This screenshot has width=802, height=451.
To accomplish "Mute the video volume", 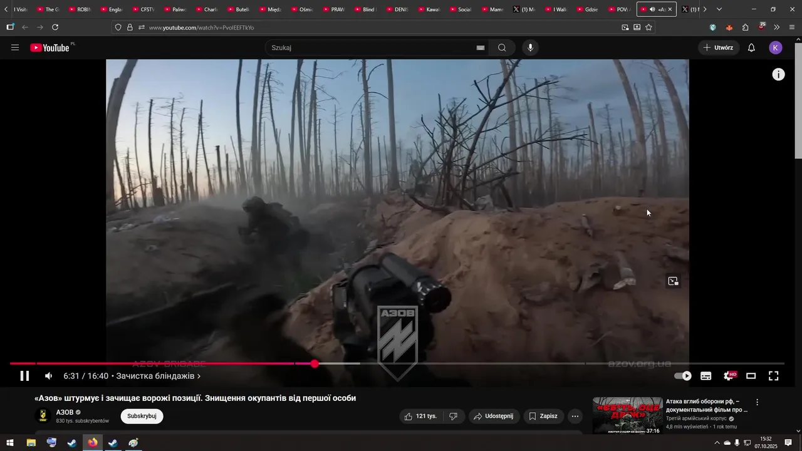I will tap(48, 376).
